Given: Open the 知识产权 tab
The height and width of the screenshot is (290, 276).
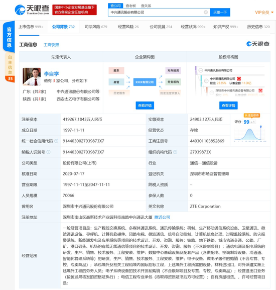Looking at the screenshot, I should pyautogui.click(x=226, y=27).
